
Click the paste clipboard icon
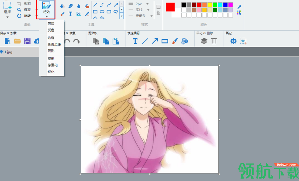116,41
